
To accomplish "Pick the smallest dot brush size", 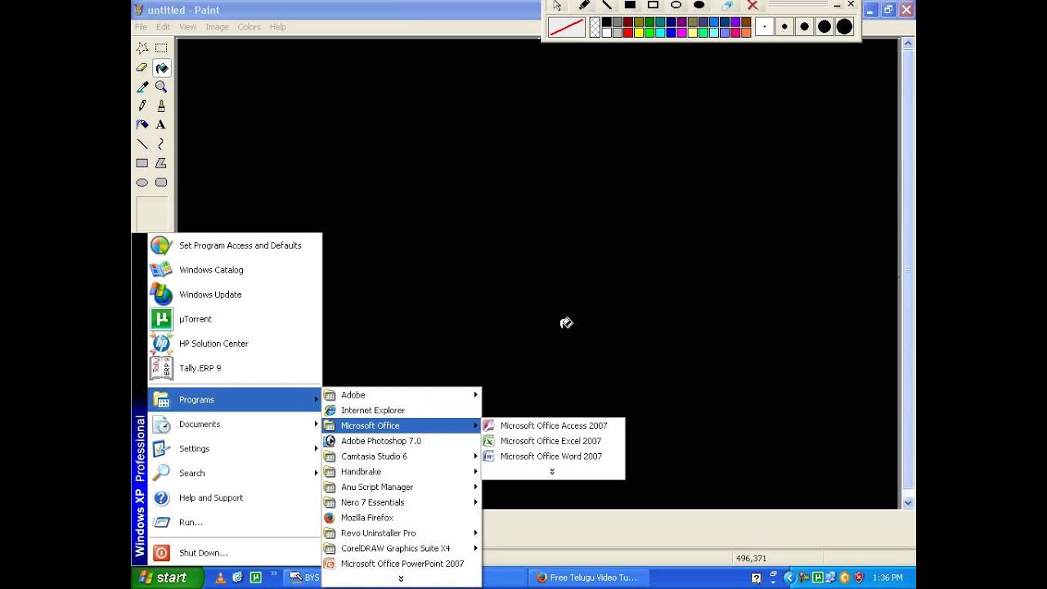I will (765, 27).
